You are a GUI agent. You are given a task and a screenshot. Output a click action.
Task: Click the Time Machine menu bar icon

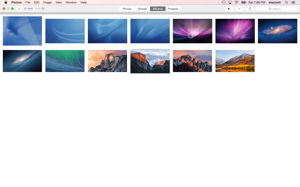(224, 2)
